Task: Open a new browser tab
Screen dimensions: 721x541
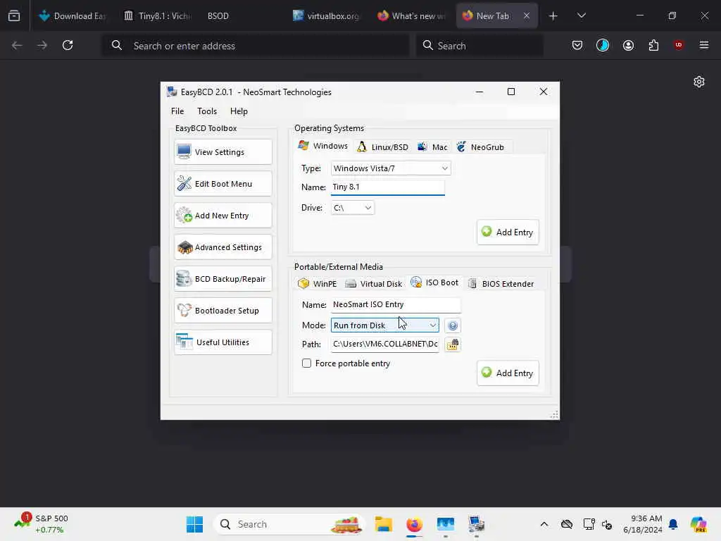Action: point(553,16)
